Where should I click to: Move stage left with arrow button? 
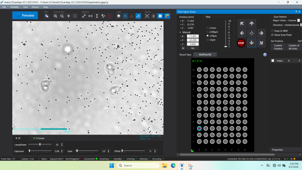(x=242, y=33)
